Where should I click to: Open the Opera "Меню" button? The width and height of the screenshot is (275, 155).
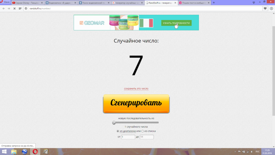pos(5,3)
